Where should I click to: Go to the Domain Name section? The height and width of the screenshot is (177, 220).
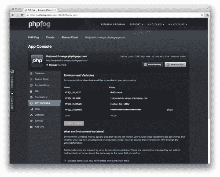[x=44, y=85]
